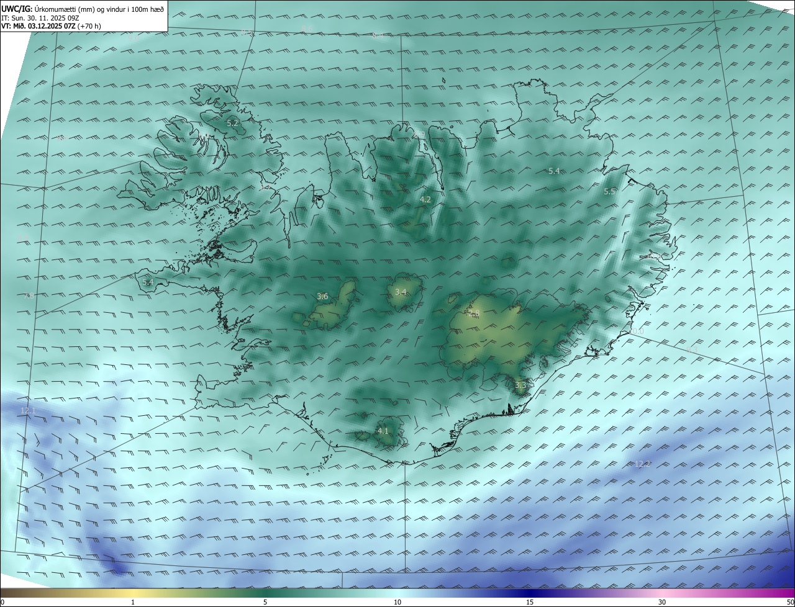Screen dimensions: 795x607
Task: Click the color scale label 50
Action: [x=791, y=602]
